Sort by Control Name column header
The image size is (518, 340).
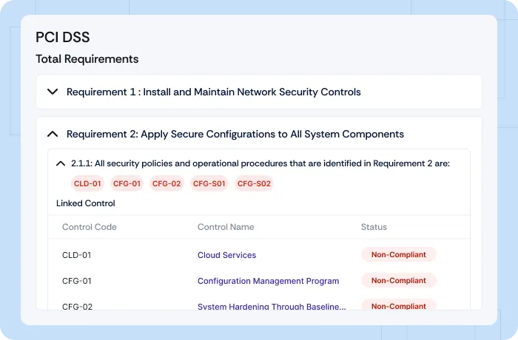225,227
